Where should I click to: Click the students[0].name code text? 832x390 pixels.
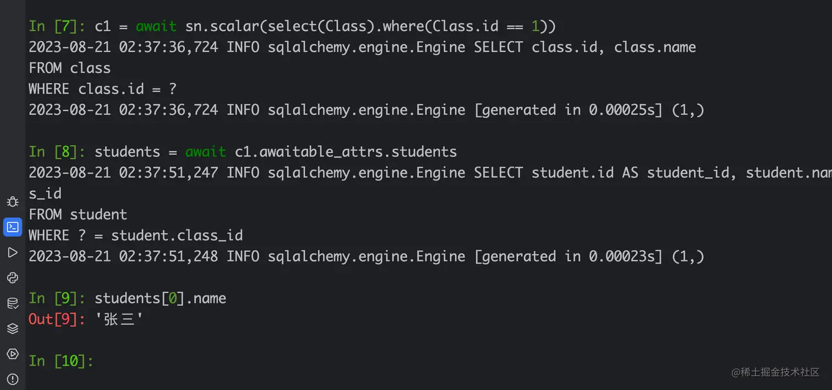click(160, 298)
